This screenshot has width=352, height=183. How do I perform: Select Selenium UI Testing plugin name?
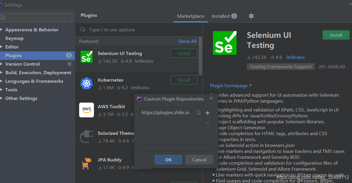tap(120, 53)
